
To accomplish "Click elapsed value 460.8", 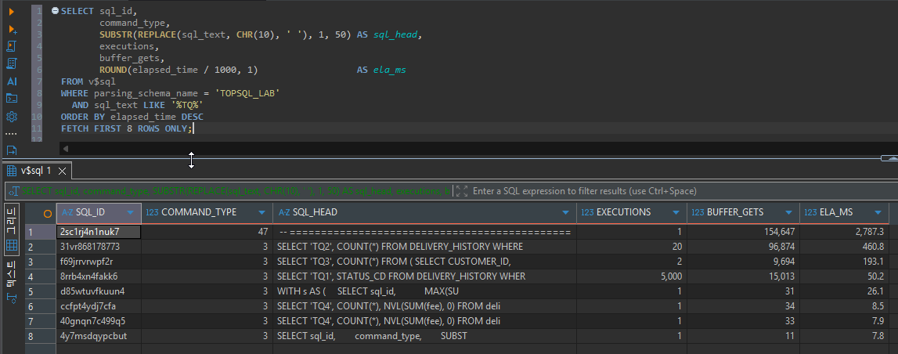I will [844, 247].
